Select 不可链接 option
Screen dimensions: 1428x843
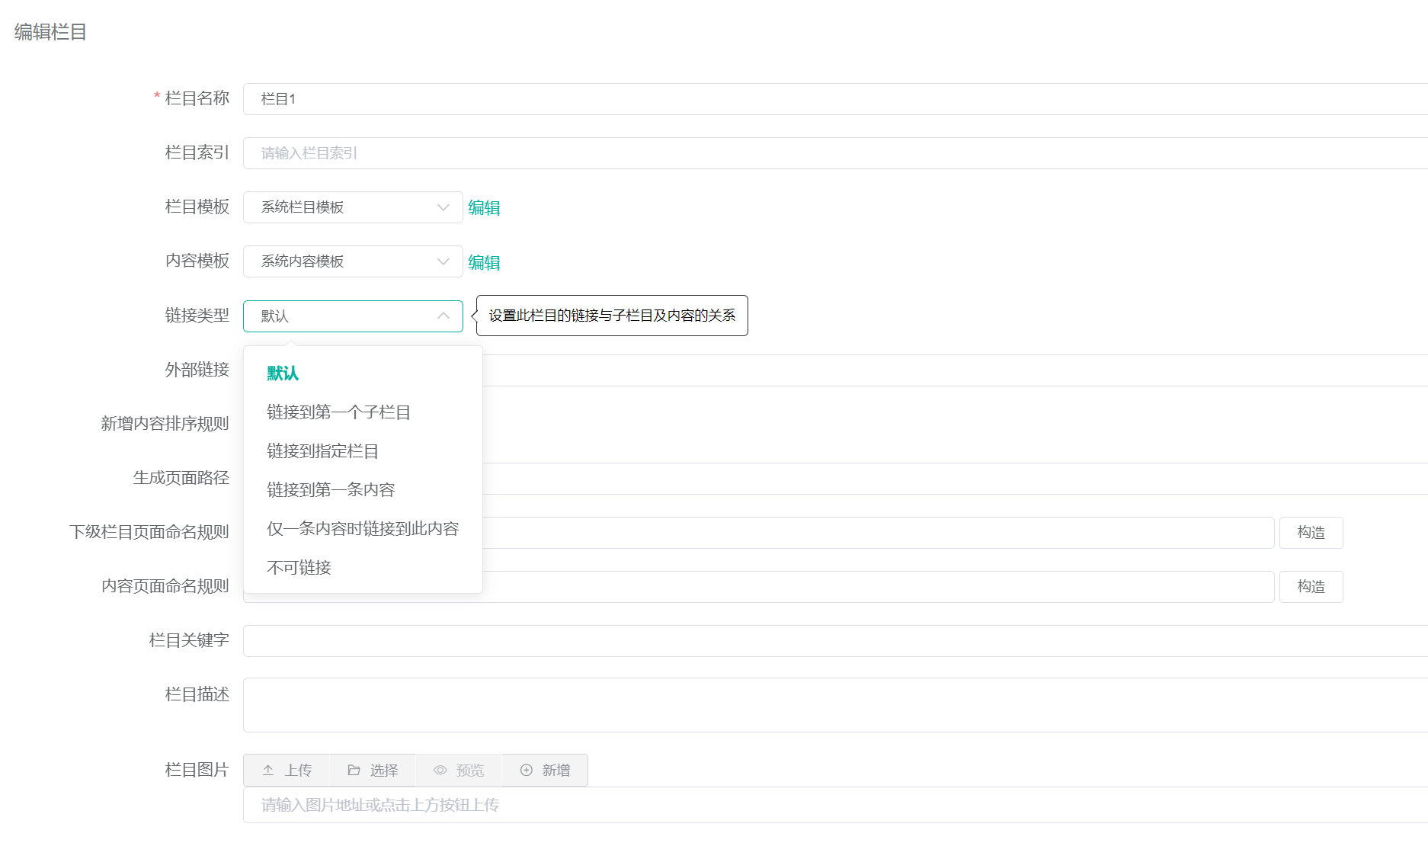click(x=299, y=568)
